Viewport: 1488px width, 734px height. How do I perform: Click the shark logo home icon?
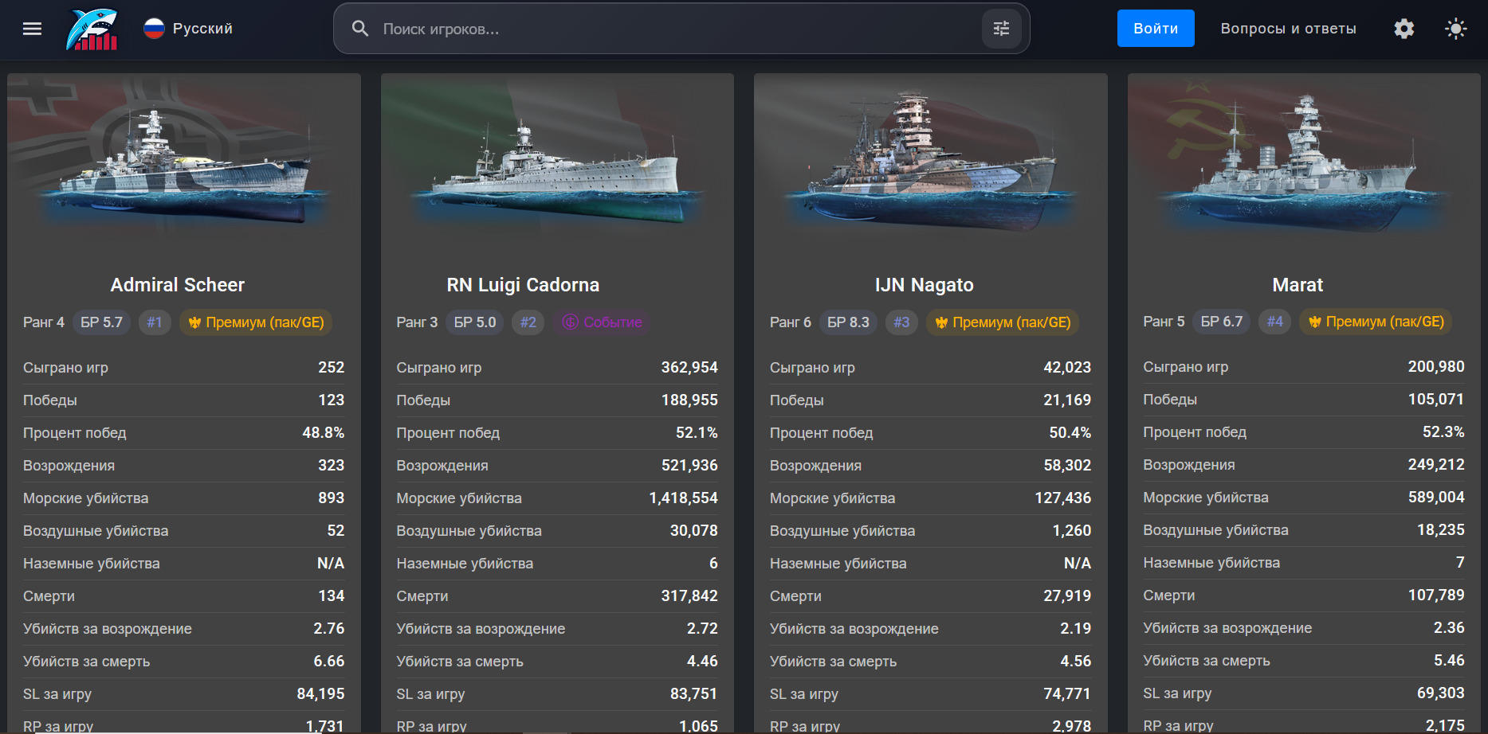pyautogui.click(x=92, y=29)
